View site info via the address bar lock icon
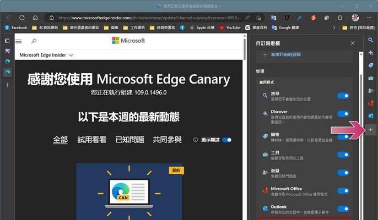The image size is (378, 220). 51,18
